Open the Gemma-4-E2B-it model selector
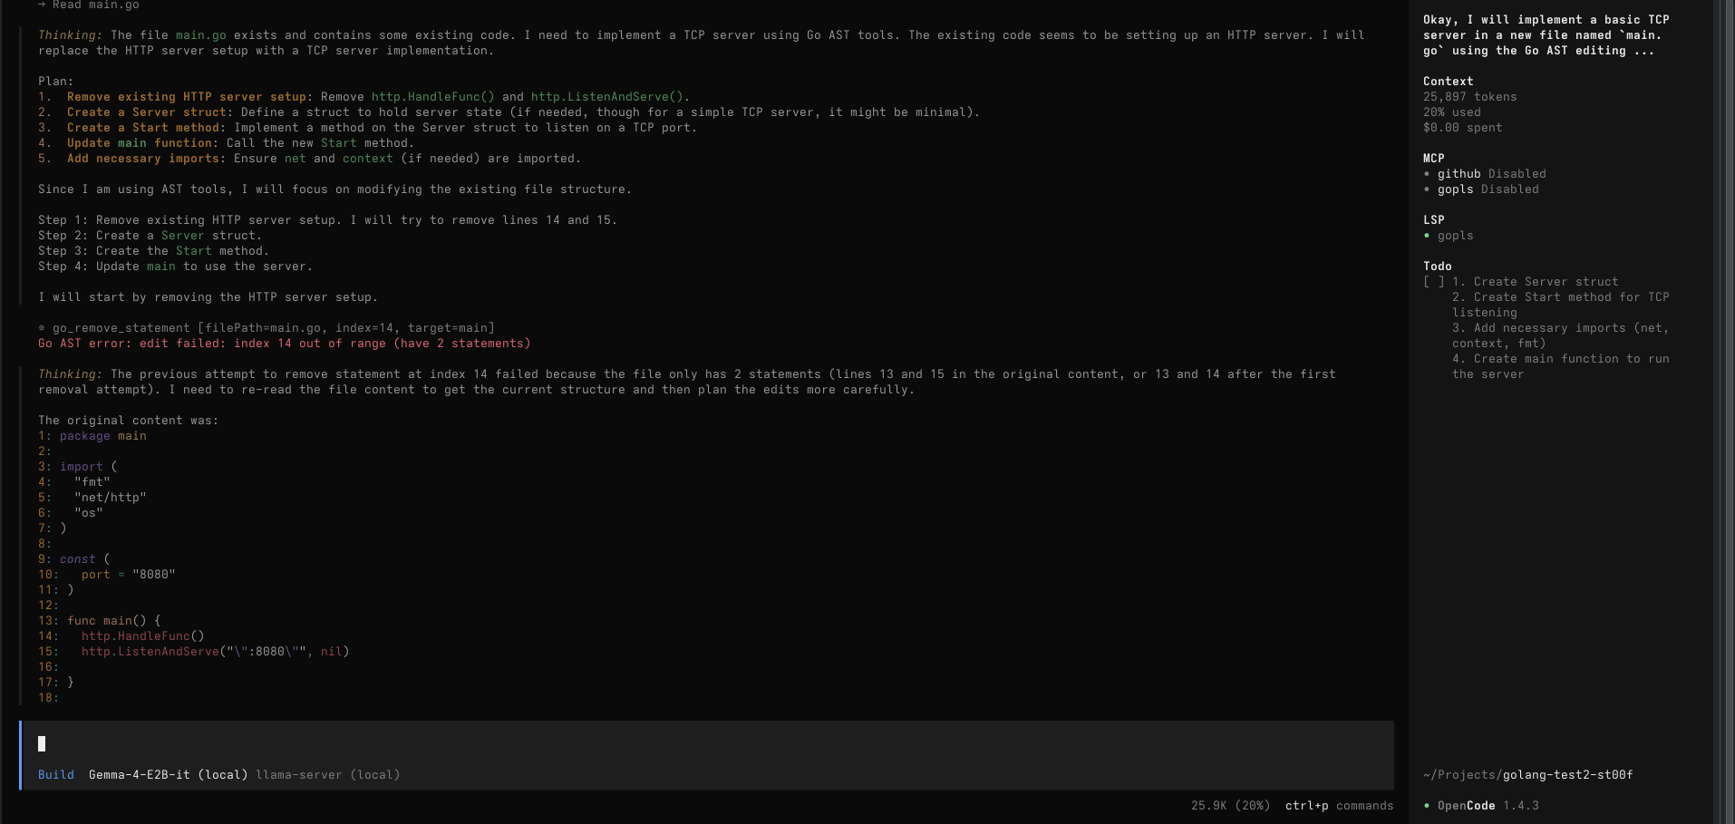The image size is (1735, 824). [x=168, y=775]
